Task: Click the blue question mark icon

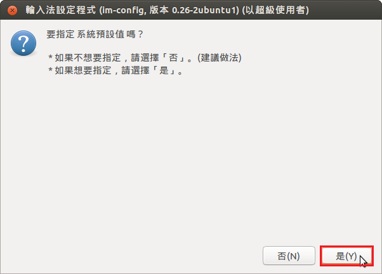Action: pyautogui.click(x=23, y=43)
